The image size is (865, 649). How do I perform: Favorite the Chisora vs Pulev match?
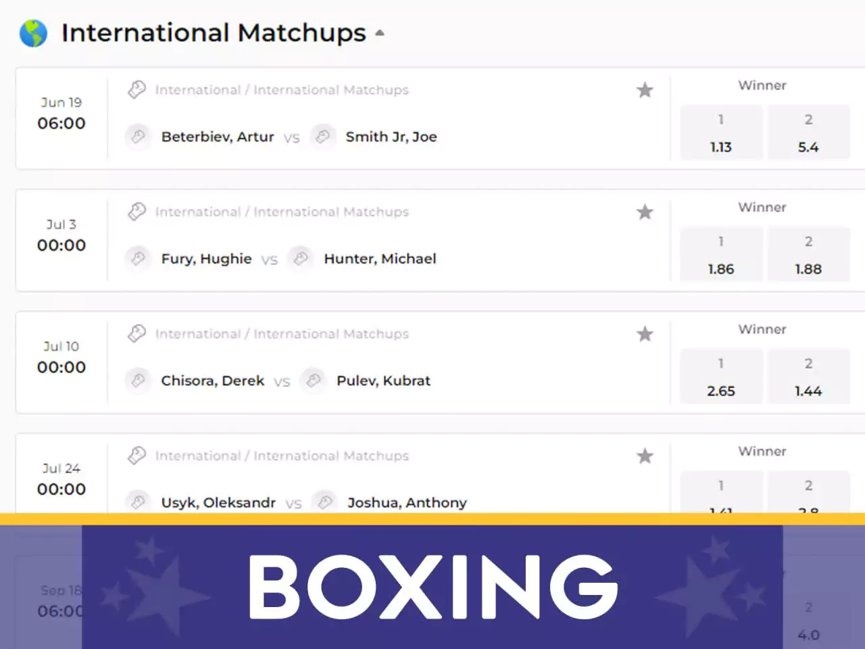pos(645,334)
